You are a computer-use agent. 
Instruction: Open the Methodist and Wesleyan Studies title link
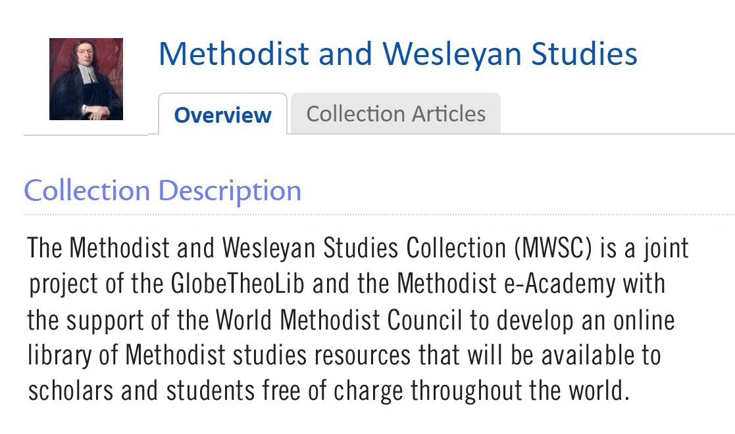coord(397,54)
